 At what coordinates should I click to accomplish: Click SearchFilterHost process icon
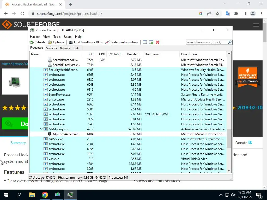click(x=50, y=65)
